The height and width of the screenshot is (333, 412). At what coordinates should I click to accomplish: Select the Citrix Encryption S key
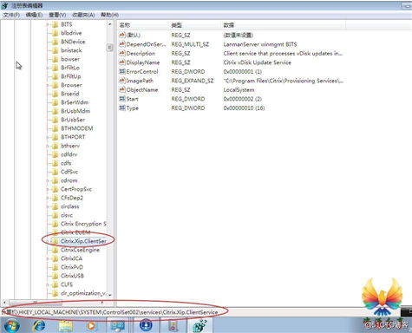[x=83, y=224]
